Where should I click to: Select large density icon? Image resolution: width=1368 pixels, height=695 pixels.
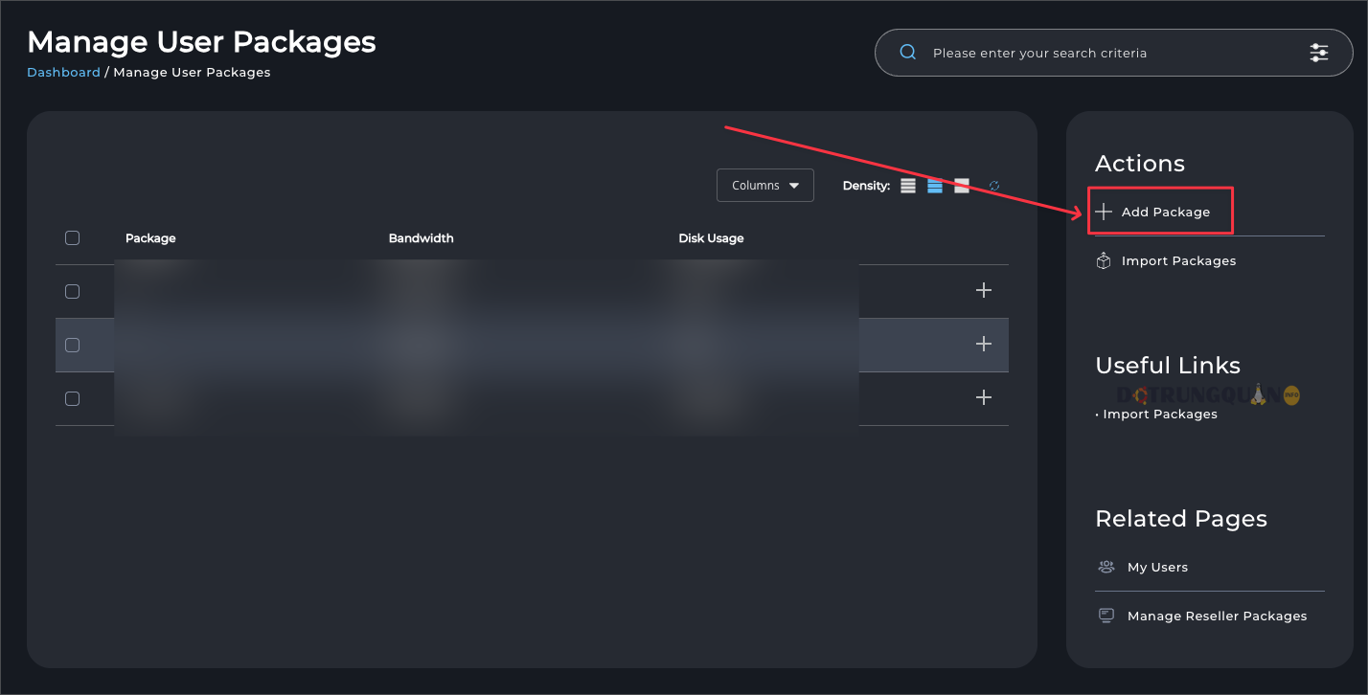coord(962,186)
